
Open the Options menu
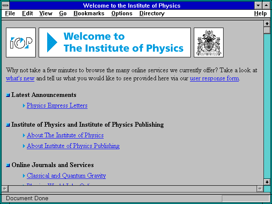tap(122, 13)
